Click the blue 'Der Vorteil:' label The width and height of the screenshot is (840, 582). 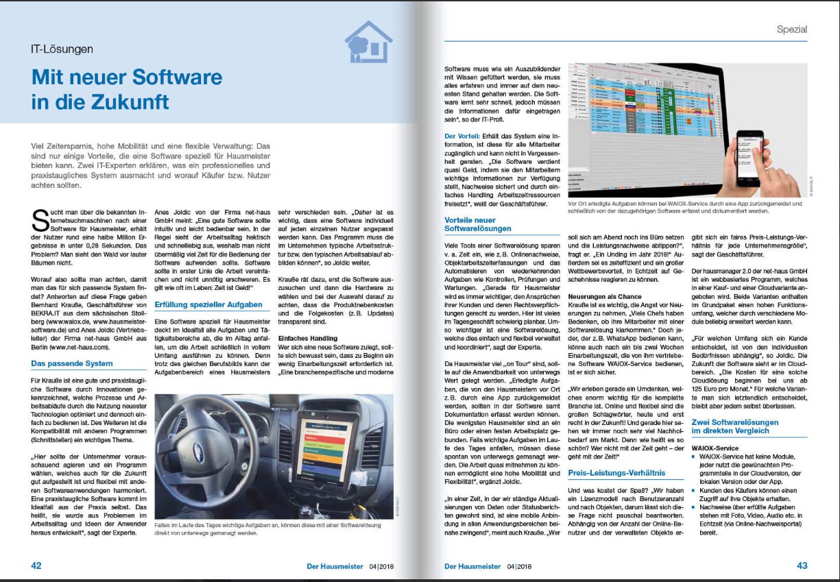[x=463, y=136]
